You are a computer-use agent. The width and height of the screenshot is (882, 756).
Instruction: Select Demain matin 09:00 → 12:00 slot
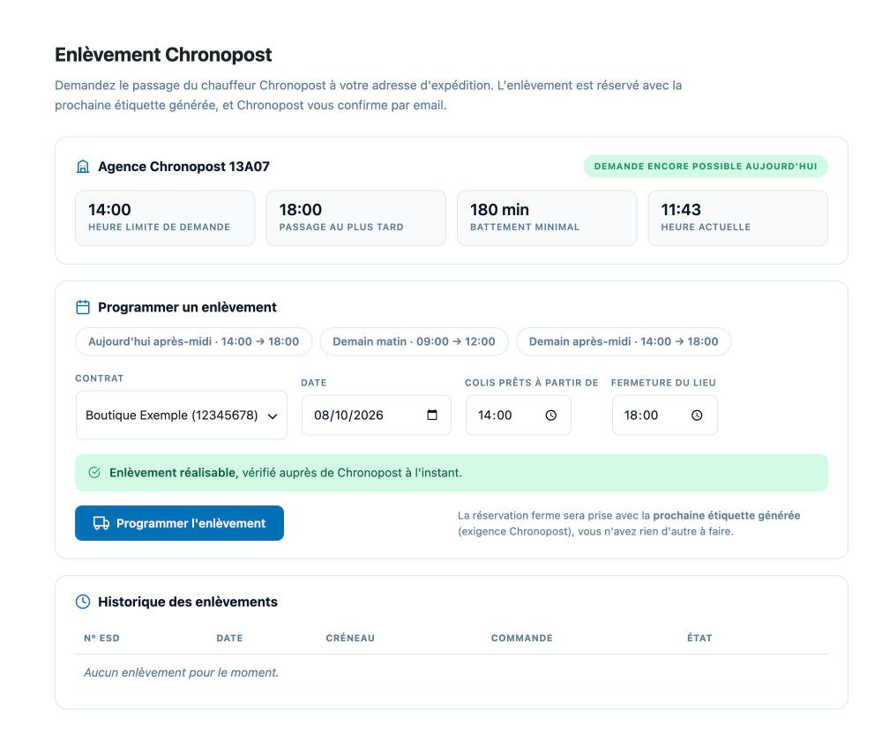[414, 341]
